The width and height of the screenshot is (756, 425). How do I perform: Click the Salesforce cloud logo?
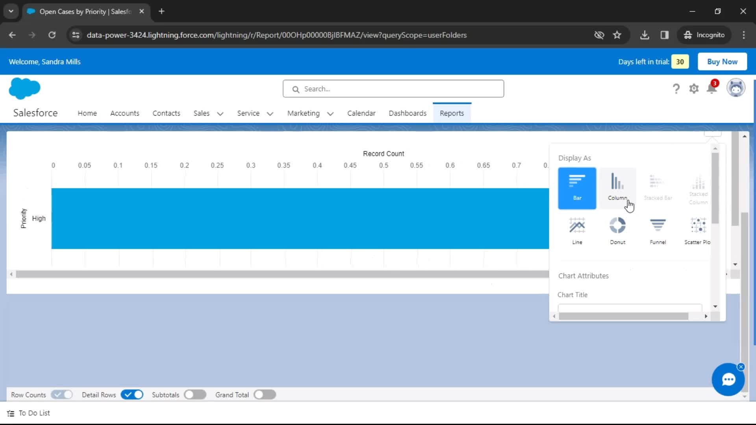(24, 88)
